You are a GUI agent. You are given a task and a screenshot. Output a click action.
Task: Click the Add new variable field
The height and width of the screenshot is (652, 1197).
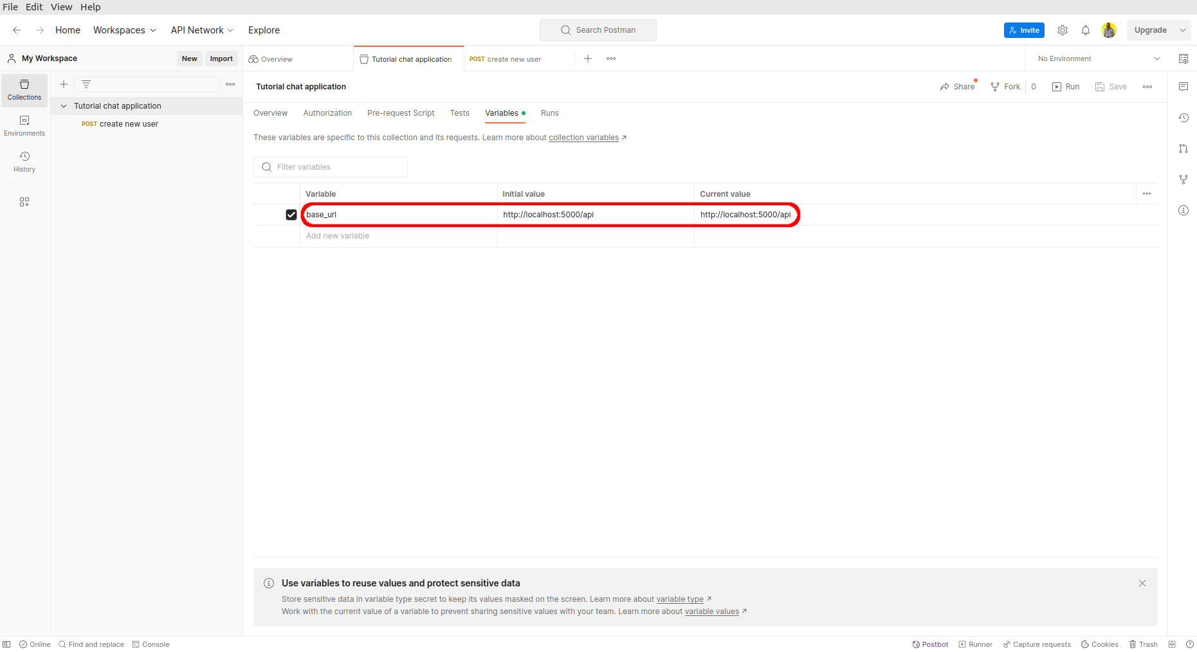(x=399, y=236)
